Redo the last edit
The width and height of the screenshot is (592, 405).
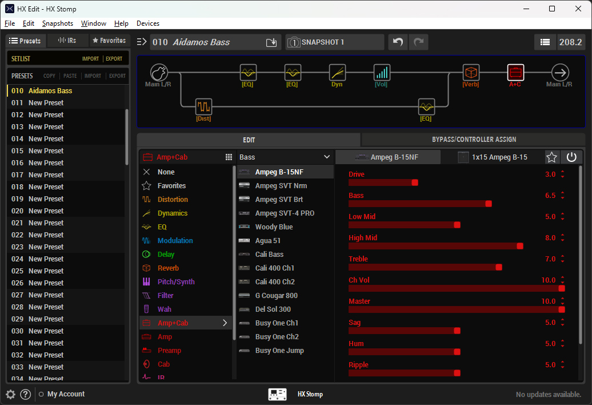(418, 42)
